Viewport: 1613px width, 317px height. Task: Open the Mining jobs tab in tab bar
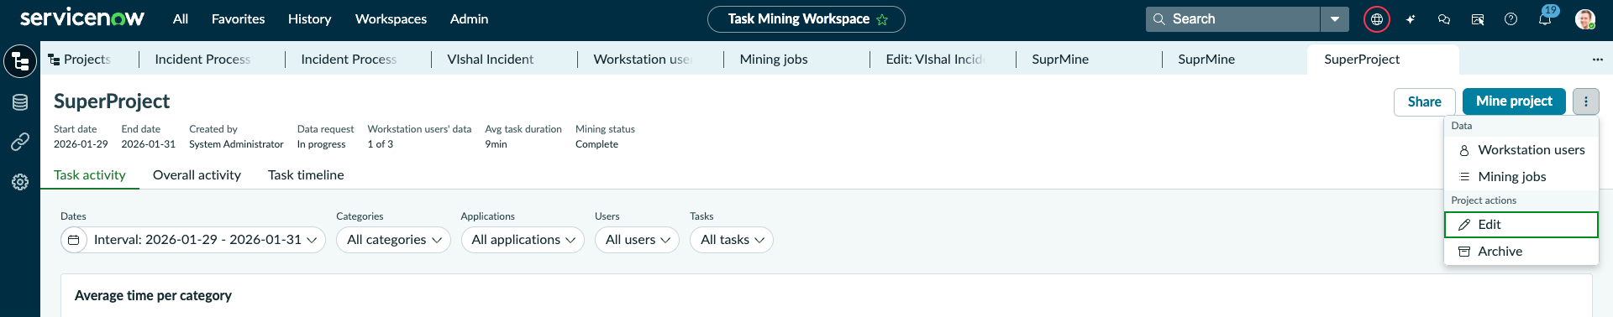[774, 60]
